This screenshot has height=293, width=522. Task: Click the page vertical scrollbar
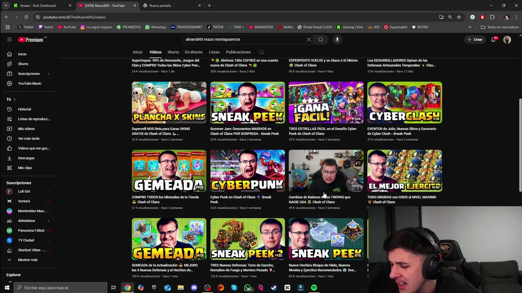tap(520, 145)
